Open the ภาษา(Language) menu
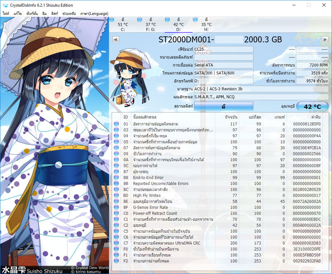Viewport: 332px width, 274px height. pos(95,14)
